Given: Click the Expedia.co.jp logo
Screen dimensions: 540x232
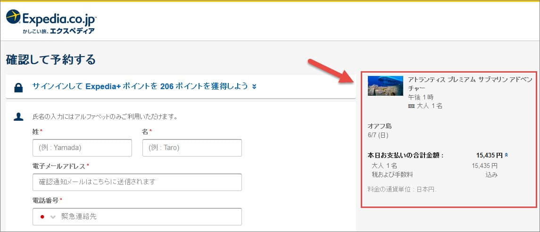Looking at the screenshot, I should pos(51,22).
